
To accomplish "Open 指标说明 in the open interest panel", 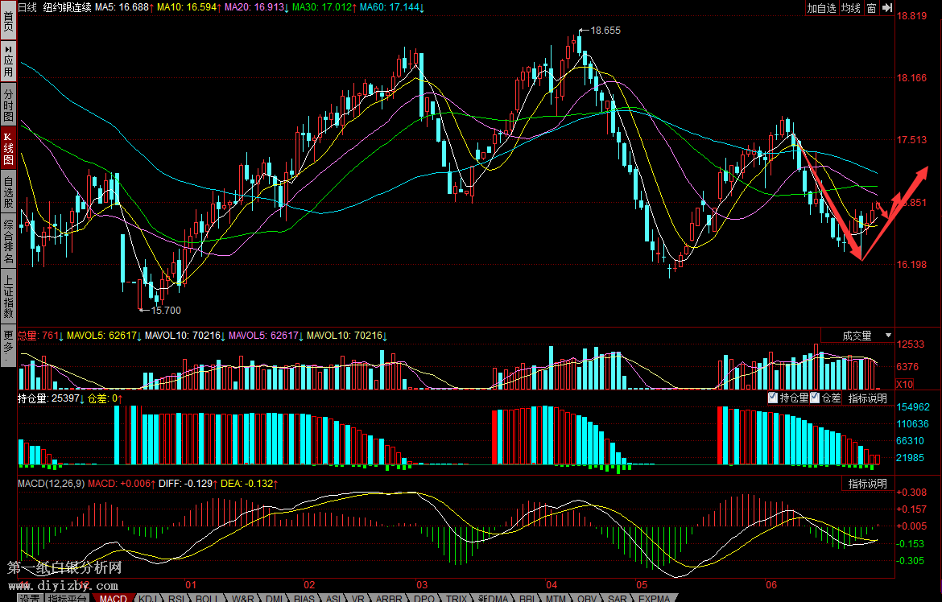I will [x=867, y=398].
